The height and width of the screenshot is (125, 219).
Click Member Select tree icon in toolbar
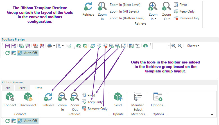coord(137,46)
